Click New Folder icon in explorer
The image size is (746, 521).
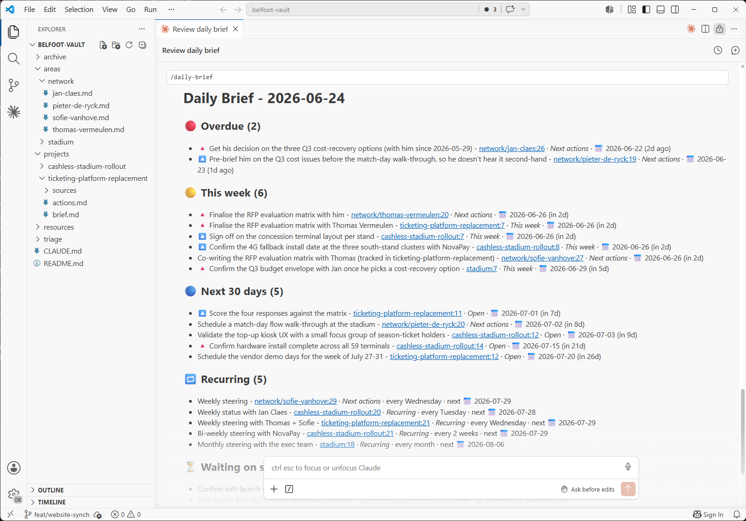point(116,45)
